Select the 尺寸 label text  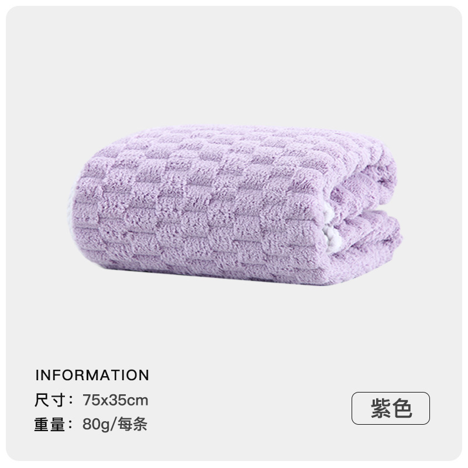point(50,400)
